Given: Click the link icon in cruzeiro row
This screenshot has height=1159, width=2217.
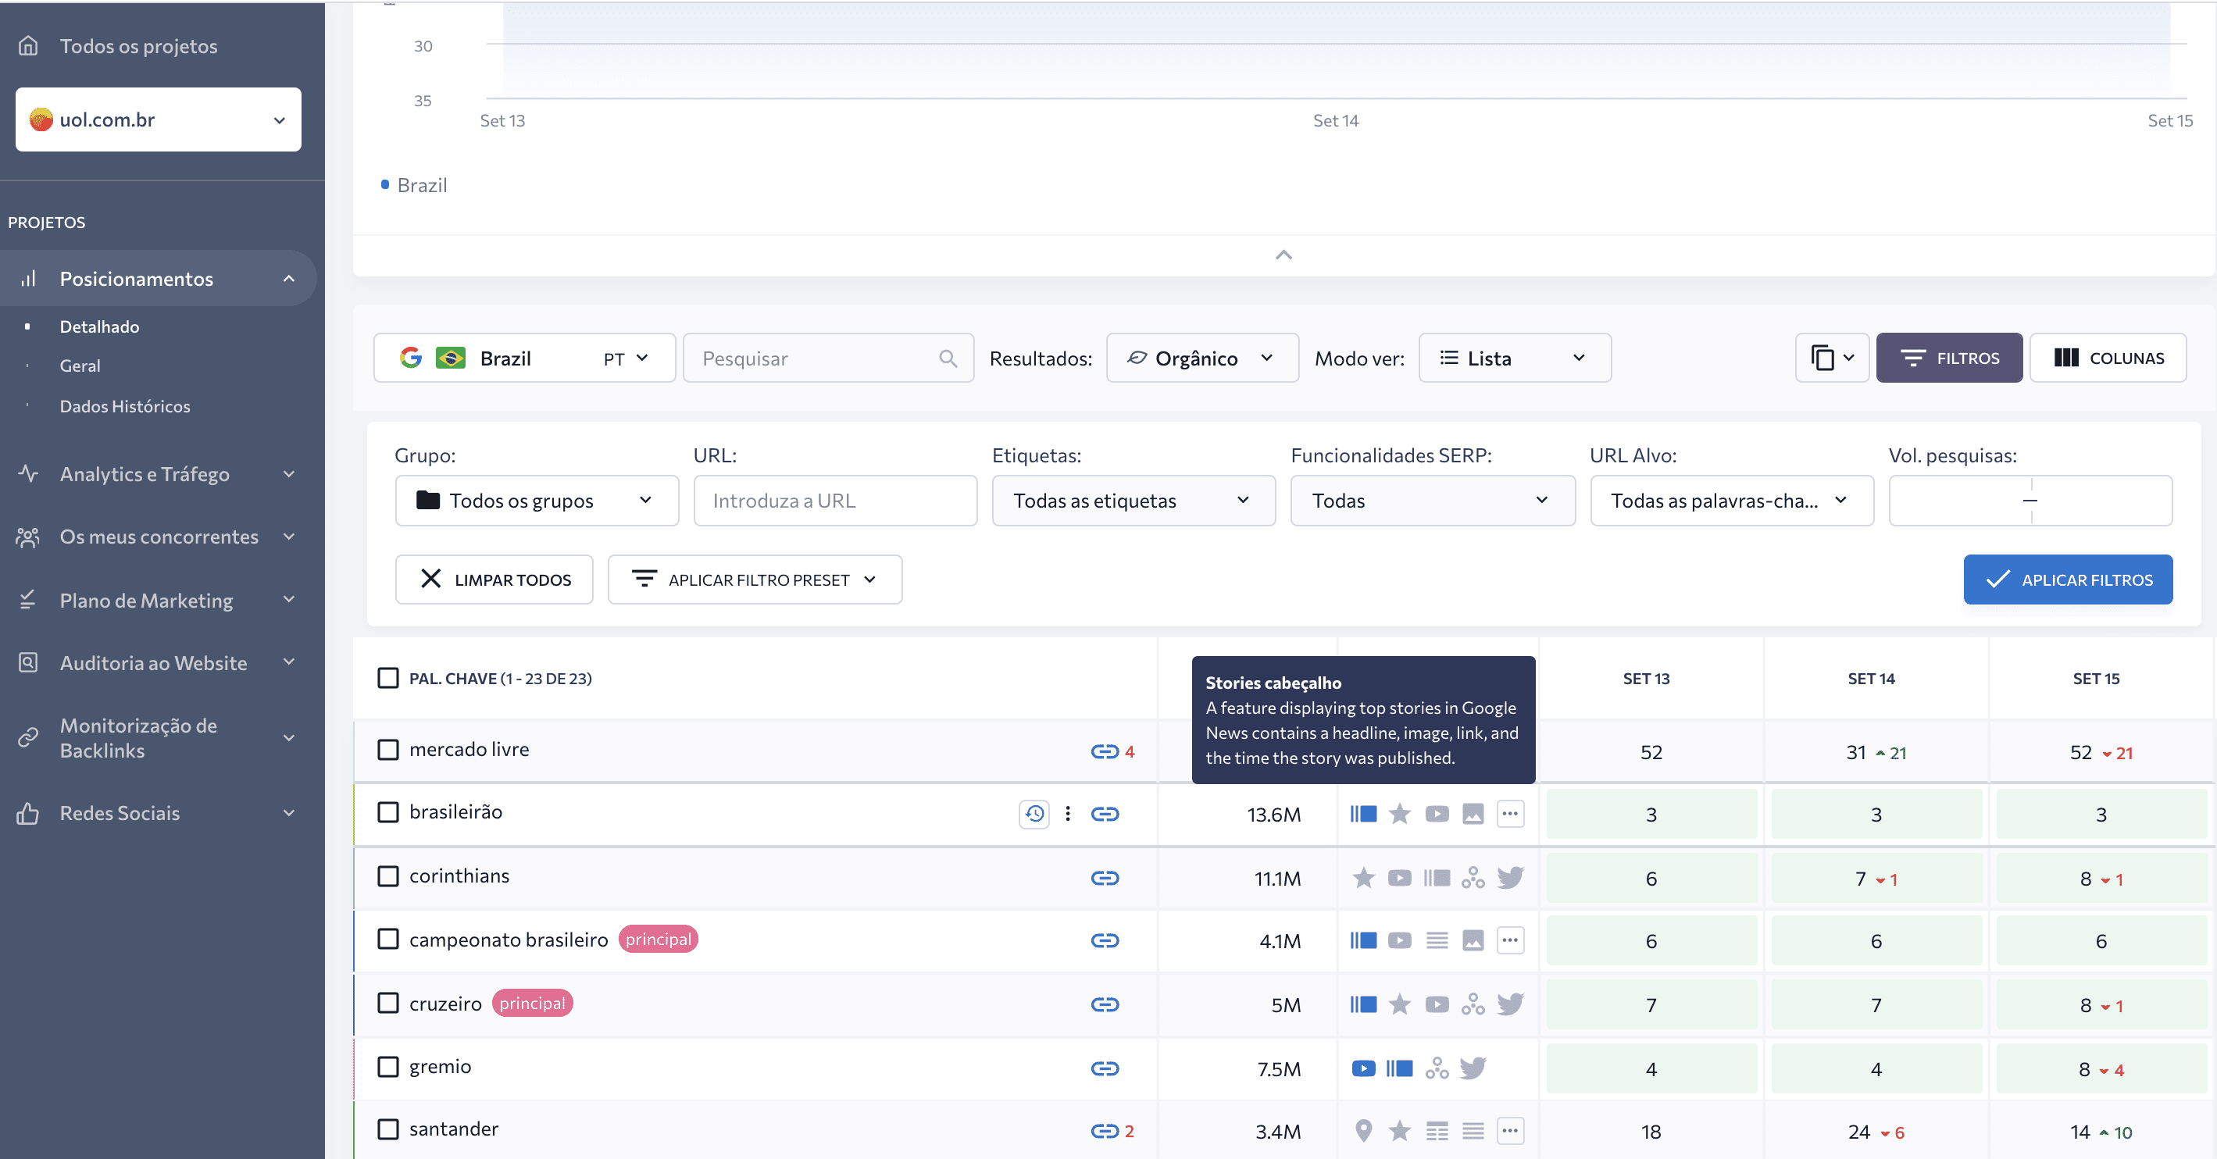Looking at the screenshot, I should pyautogui.click(x=1104, y=1004).
